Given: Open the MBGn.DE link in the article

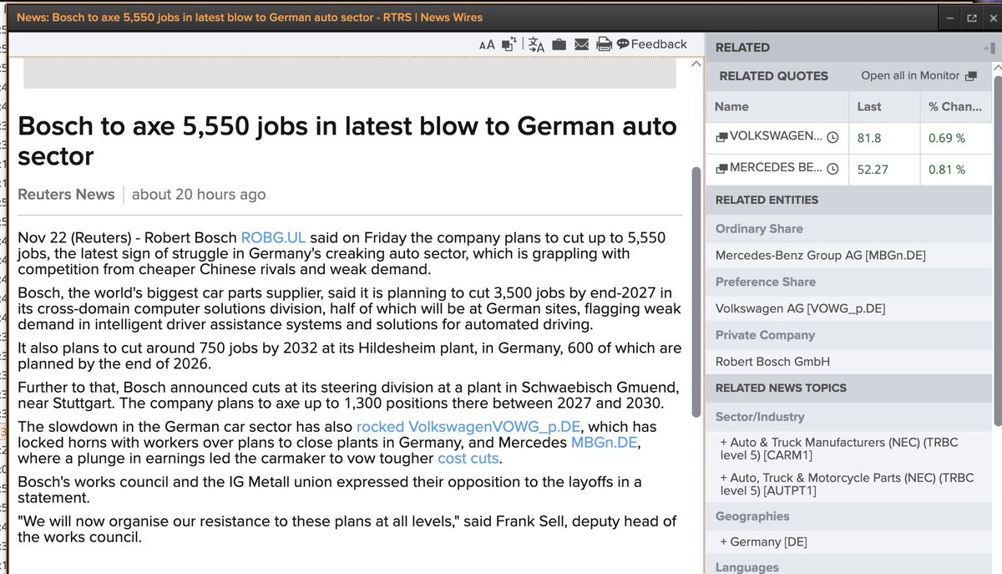Looking at the screenshot, I should tap(605, 442).
